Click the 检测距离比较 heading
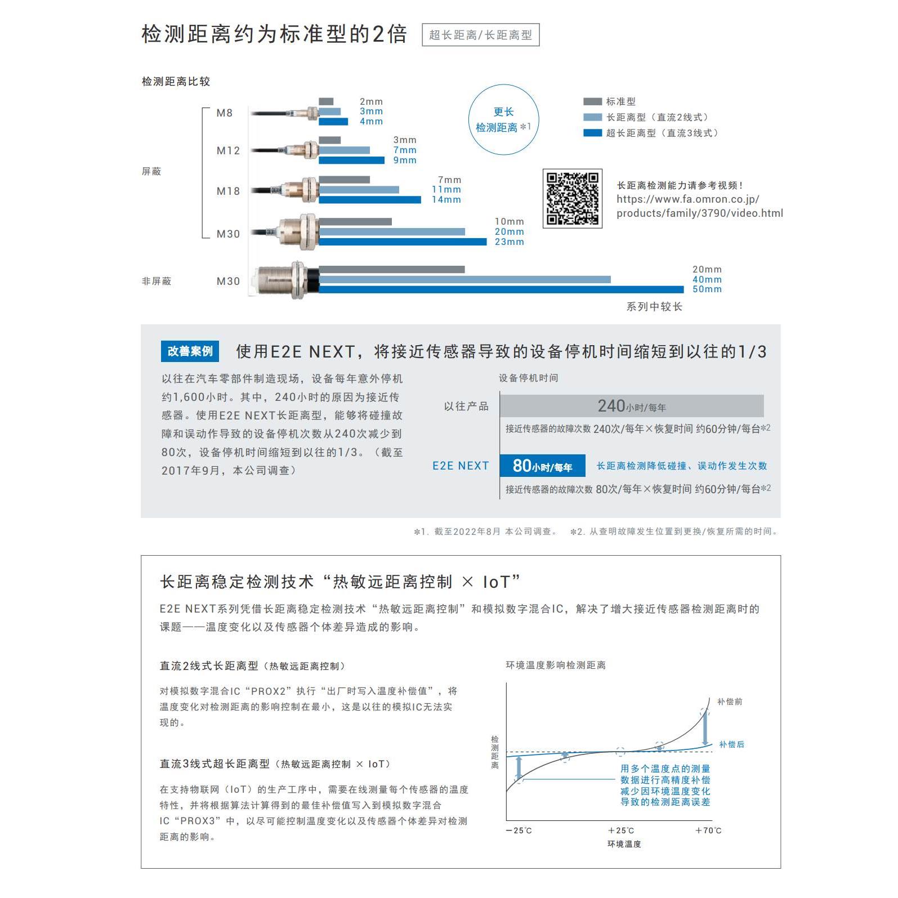This screenshot has width=898, height=898. (176, 82)
